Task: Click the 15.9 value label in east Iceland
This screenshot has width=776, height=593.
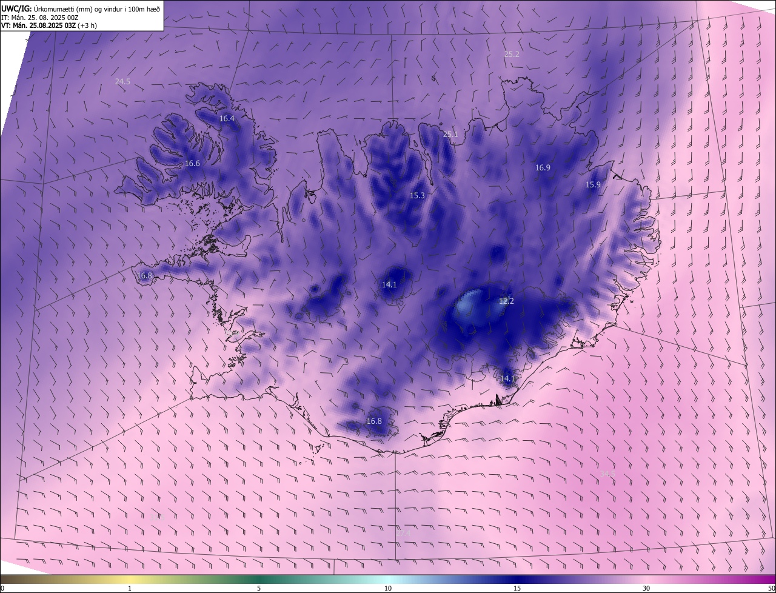Action: [593, 184]
